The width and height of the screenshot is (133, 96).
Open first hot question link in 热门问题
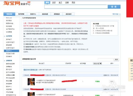pos(103,27)
